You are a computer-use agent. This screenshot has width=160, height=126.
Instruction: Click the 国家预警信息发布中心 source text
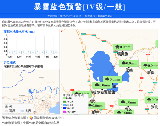(x=49, y=118)
